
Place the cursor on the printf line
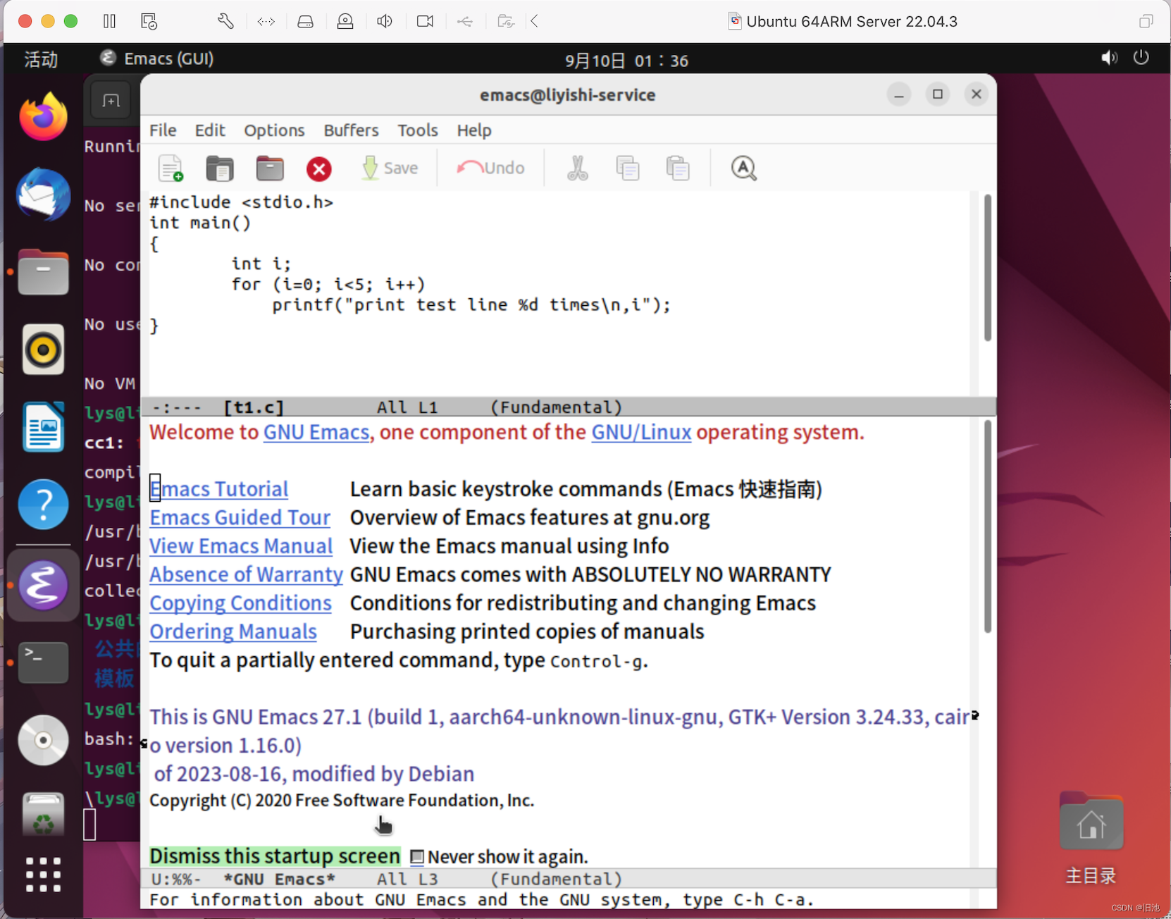tap(471, 305)
